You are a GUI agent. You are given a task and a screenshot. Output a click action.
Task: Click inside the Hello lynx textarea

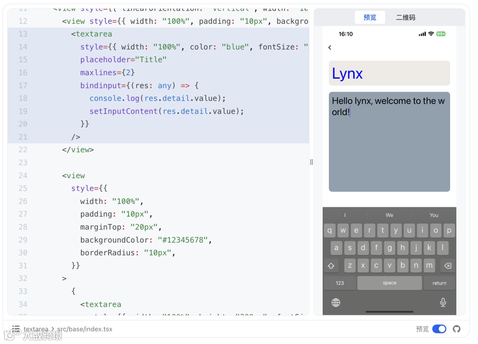389,141
